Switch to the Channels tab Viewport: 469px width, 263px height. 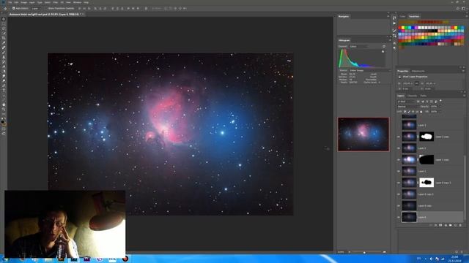[x=412, y=96]
